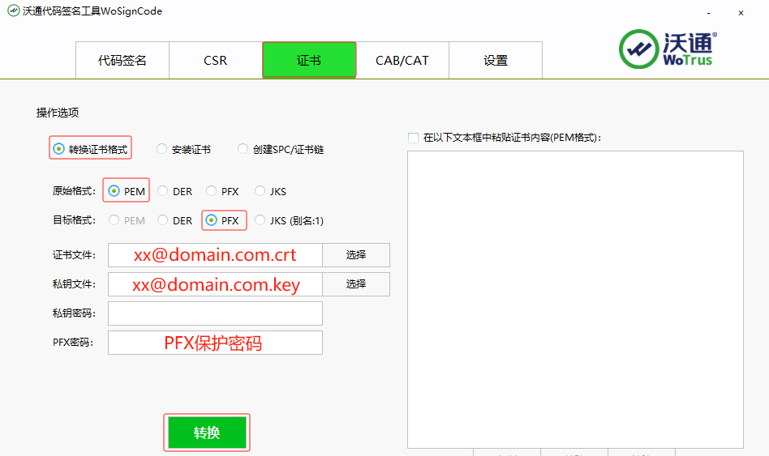Image resolution: width=769 pixels, height=456 pixels.
Task: Switch to the CSR tab
Action: click(x=216, y=60)
